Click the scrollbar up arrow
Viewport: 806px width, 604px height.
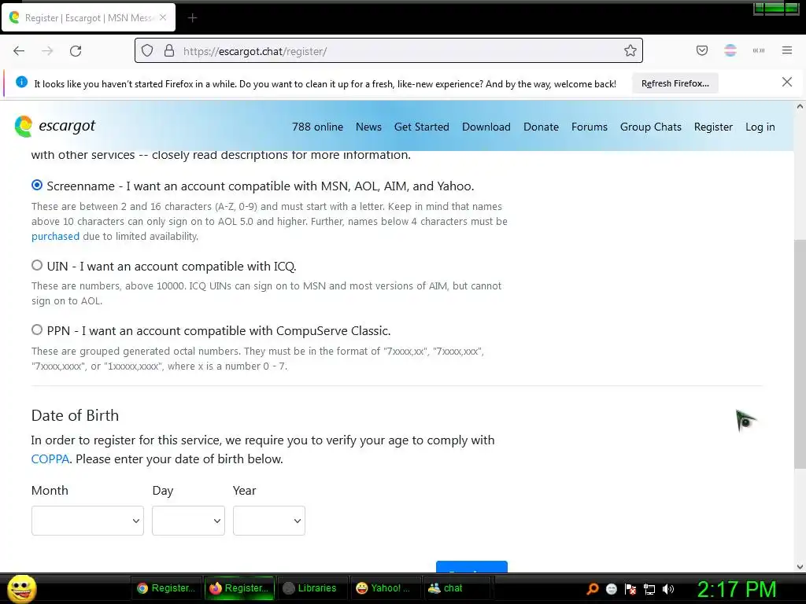[800, 106]
